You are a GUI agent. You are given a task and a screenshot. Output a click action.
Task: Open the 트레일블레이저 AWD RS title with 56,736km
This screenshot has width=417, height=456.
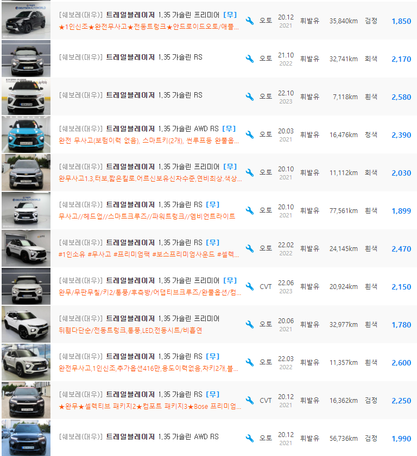coord(138,436)
